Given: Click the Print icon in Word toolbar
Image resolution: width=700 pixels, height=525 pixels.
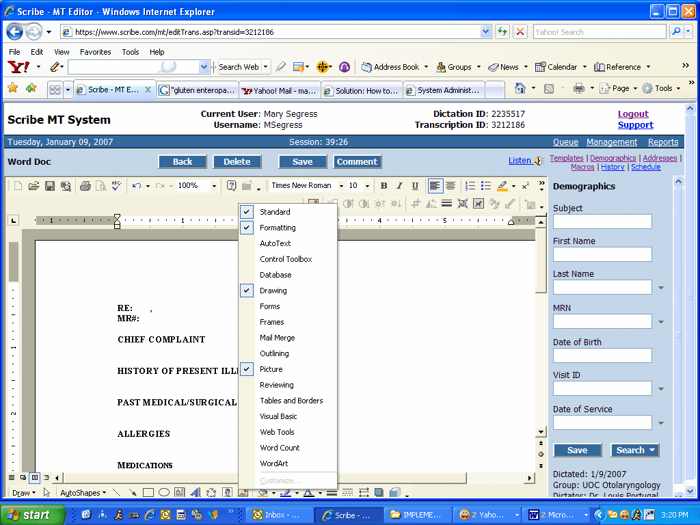Looking at the screenshot, I should tap(85, 186).
